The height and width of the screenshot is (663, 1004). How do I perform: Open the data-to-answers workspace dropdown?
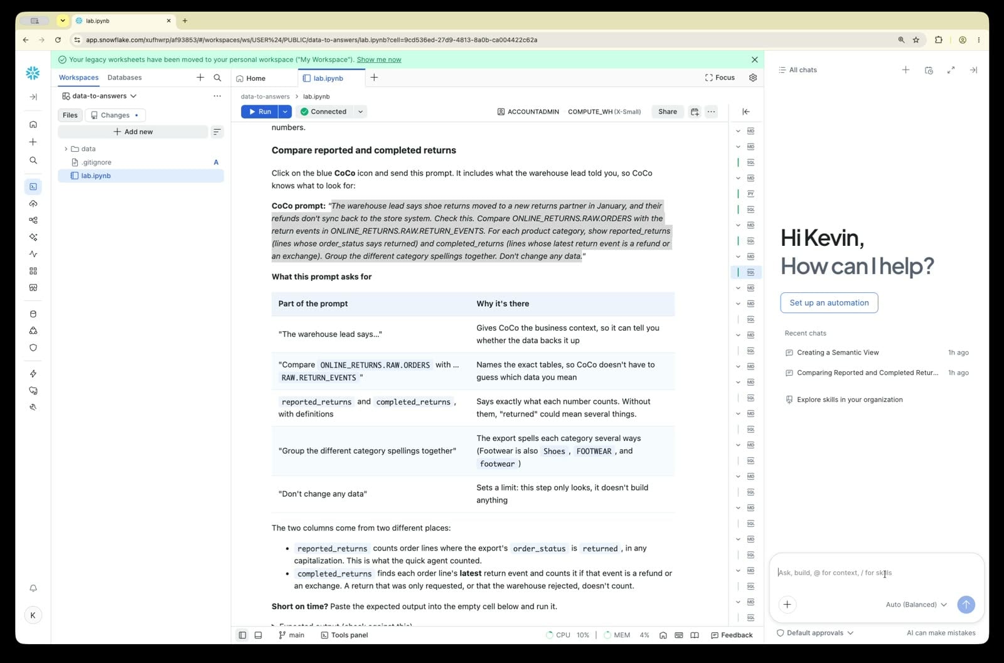pos(99,96)
